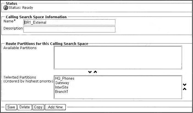The width and height of the screenshot is (193, 113).
Task: Lower selected partition priority with down arrow
Action: tap(184, 85)
